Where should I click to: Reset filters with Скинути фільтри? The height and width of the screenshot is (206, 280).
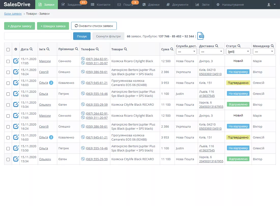(108, 36)
